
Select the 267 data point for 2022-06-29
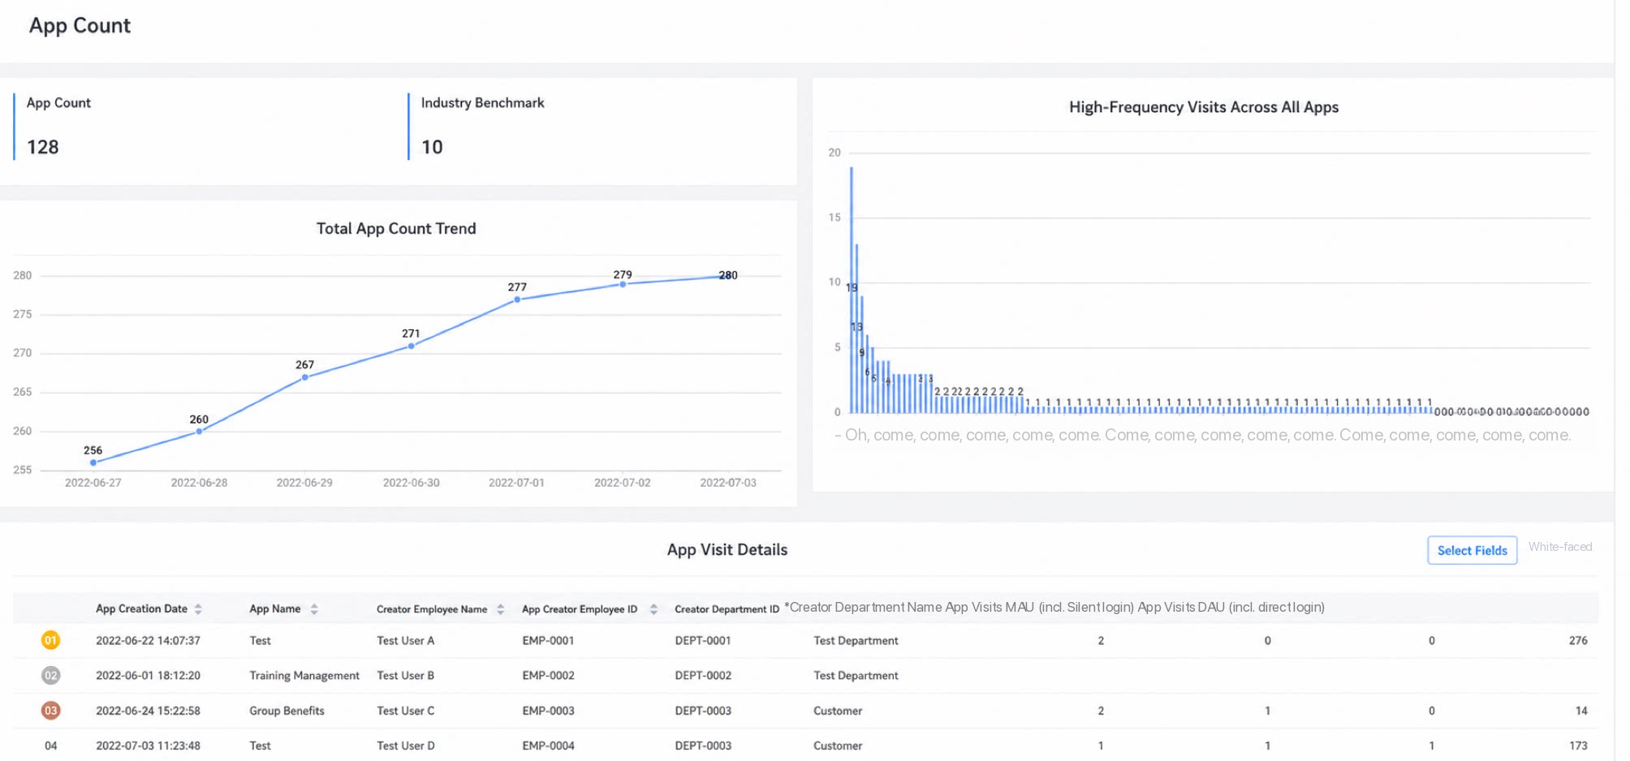(305, 377)
